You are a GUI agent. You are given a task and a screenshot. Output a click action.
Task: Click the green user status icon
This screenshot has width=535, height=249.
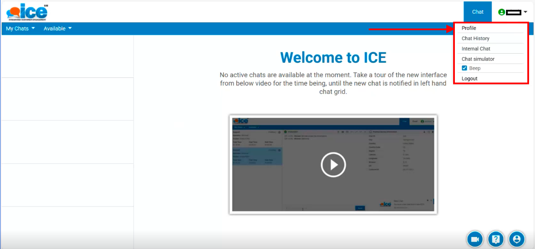[501, 12]
